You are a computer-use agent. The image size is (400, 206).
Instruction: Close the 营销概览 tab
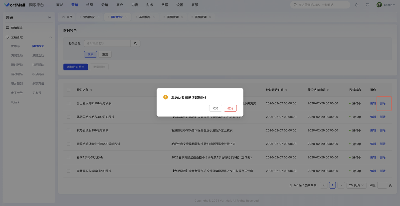98,17
